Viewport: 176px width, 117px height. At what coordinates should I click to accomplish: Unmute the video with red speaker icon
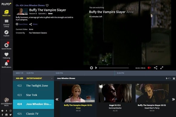click(149, 68)
